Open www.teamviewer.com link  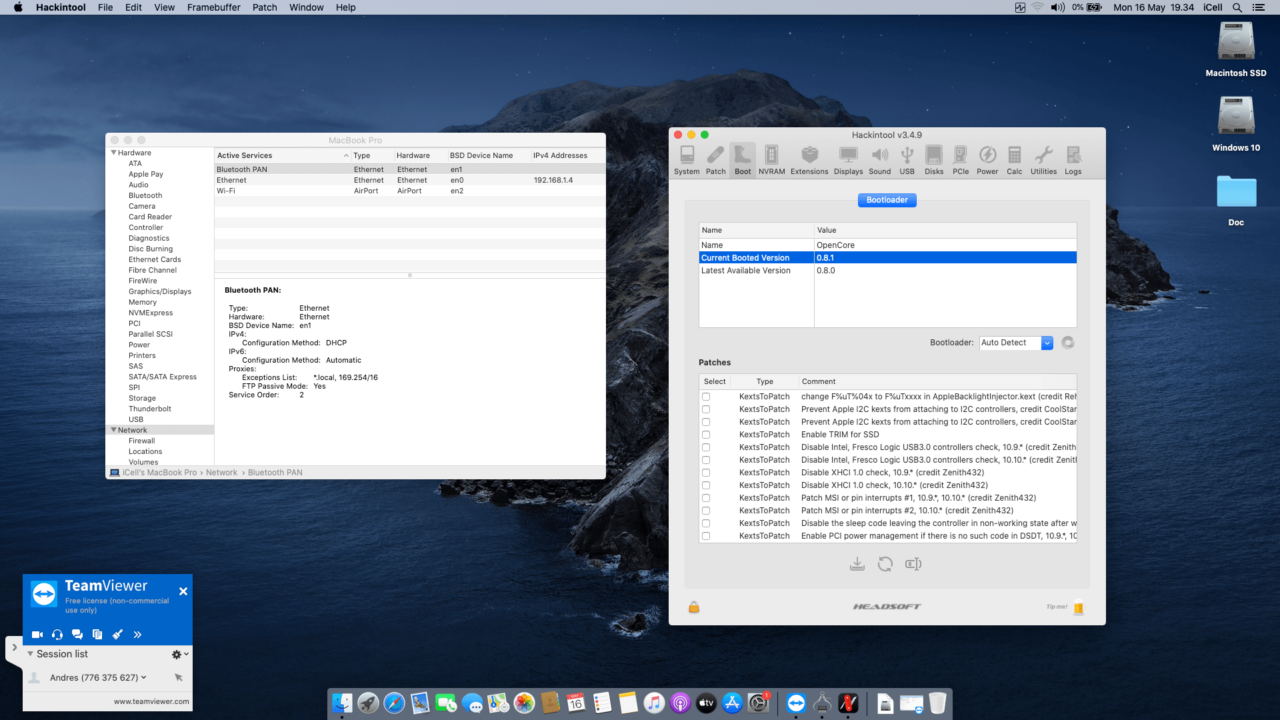click(151, 701)
